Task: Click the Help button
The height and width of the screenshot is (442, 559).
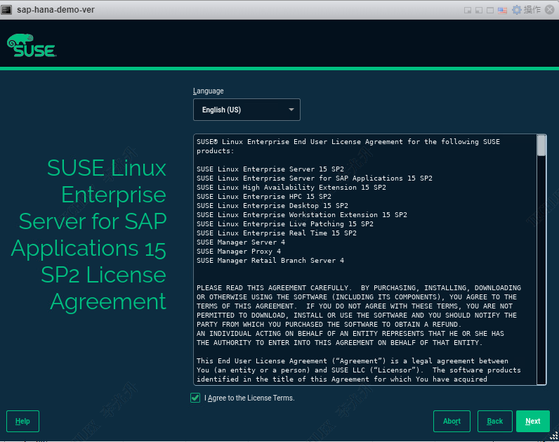Action: (x=22, y=422)
